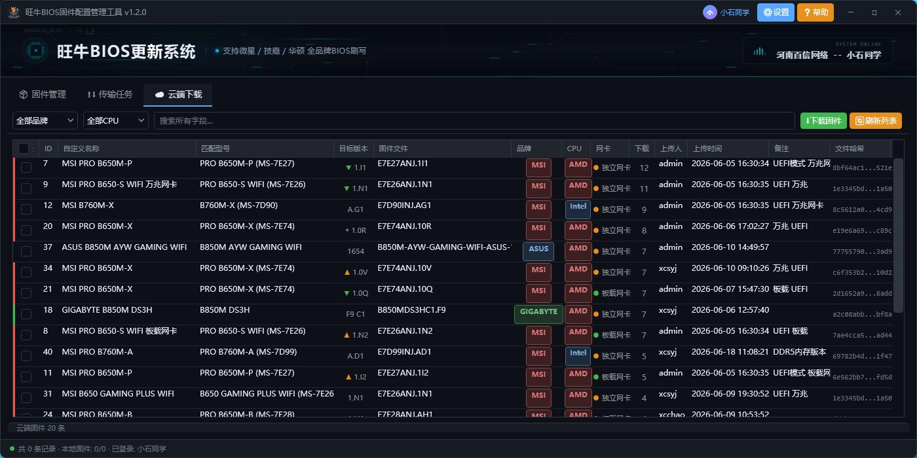917x458 pixels.
Task: Click firmware file E7E74ANJ.10V
Action: 405,268
